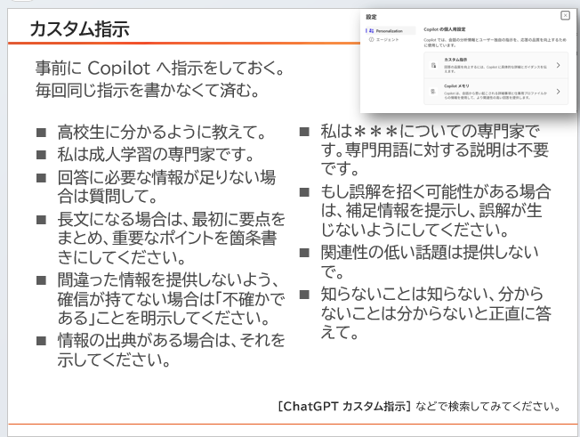This screenshot has height=437, width=580.
Task: Close the 設定 dialog with the X button
Action: (x=565, y=15)
